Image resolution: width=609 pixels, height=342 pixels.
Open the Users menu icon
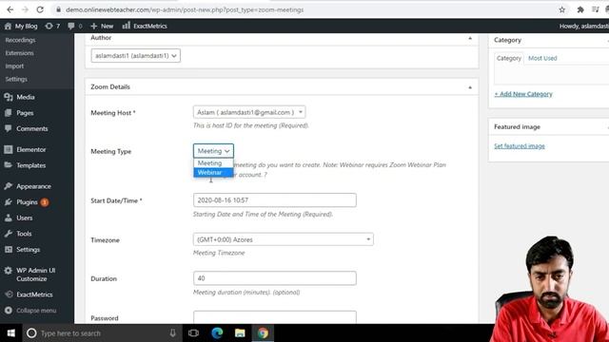click(9, 218)
